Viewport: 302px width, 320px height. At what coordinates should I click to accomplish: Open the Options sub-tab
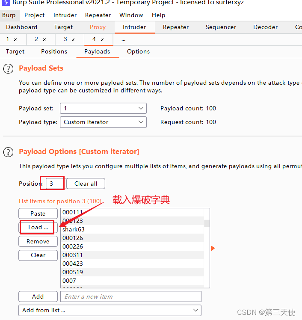click(x=138, y=52)
